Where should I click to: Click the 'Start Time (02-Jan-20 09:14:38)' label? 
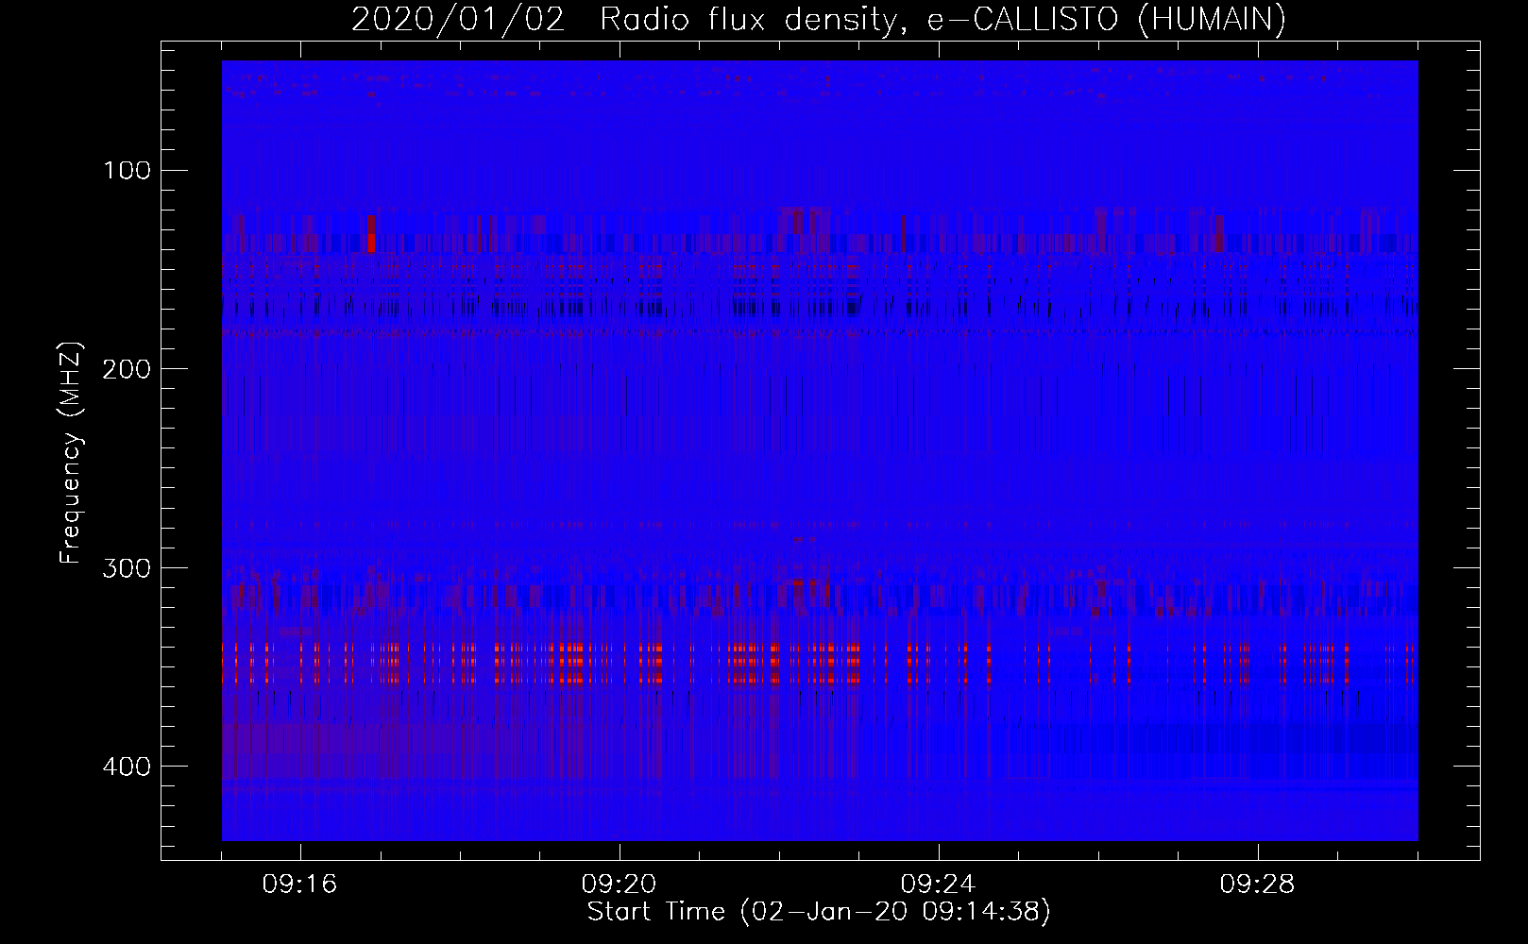[x=819, y=912]
